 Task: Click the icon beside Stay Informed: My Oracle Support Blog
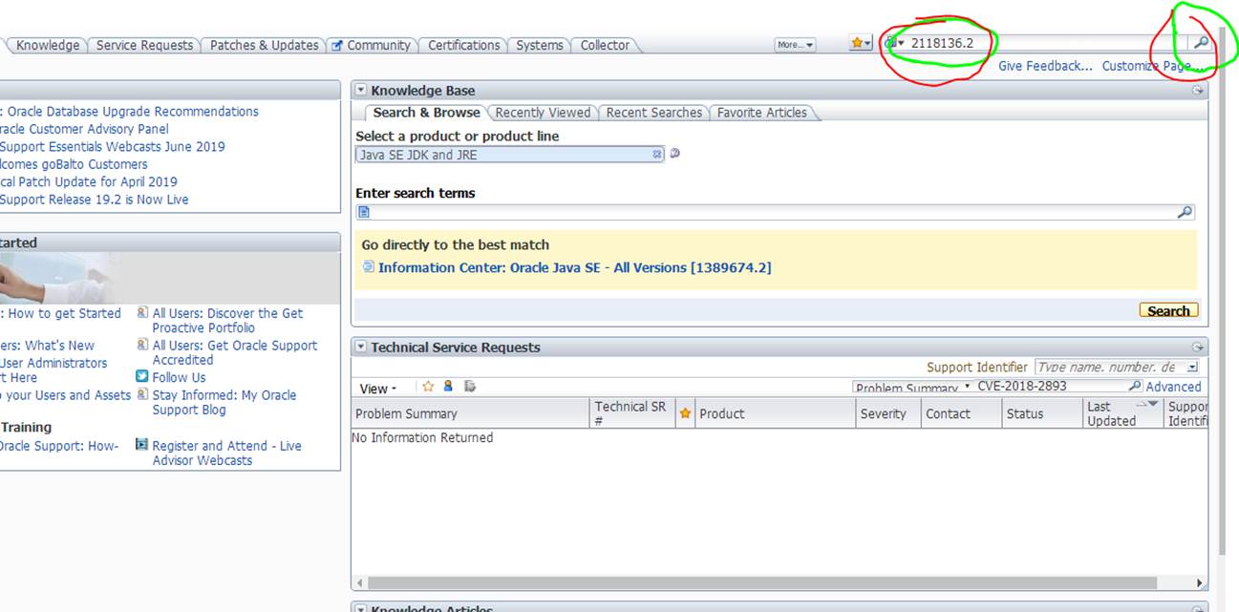point(142,394)
